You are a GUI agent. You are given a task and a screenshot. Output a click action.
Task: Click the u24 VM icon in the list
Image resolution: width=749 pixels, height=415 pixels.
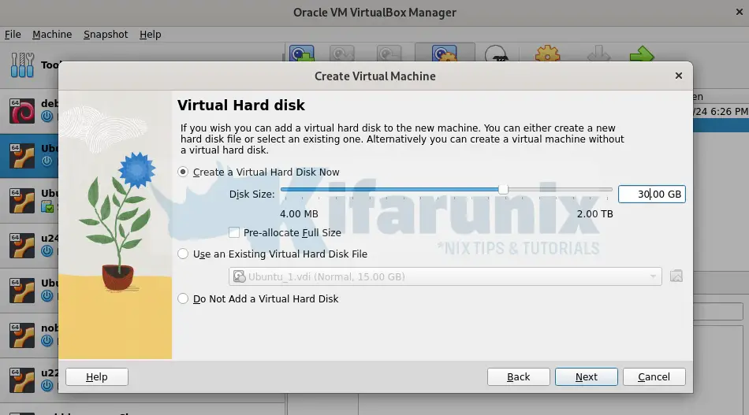click(x=22, y=245)
